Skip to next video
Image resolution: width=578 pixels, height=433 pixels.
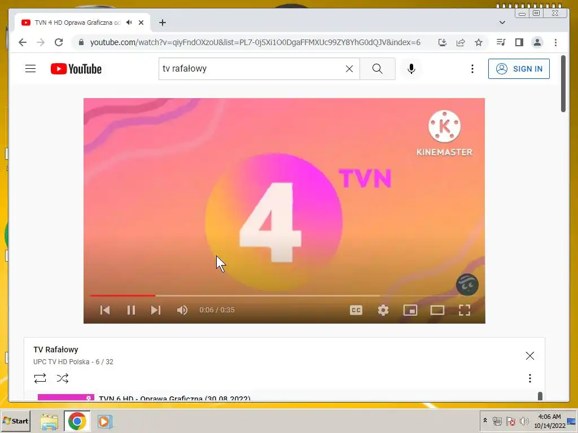click(156, 310)
